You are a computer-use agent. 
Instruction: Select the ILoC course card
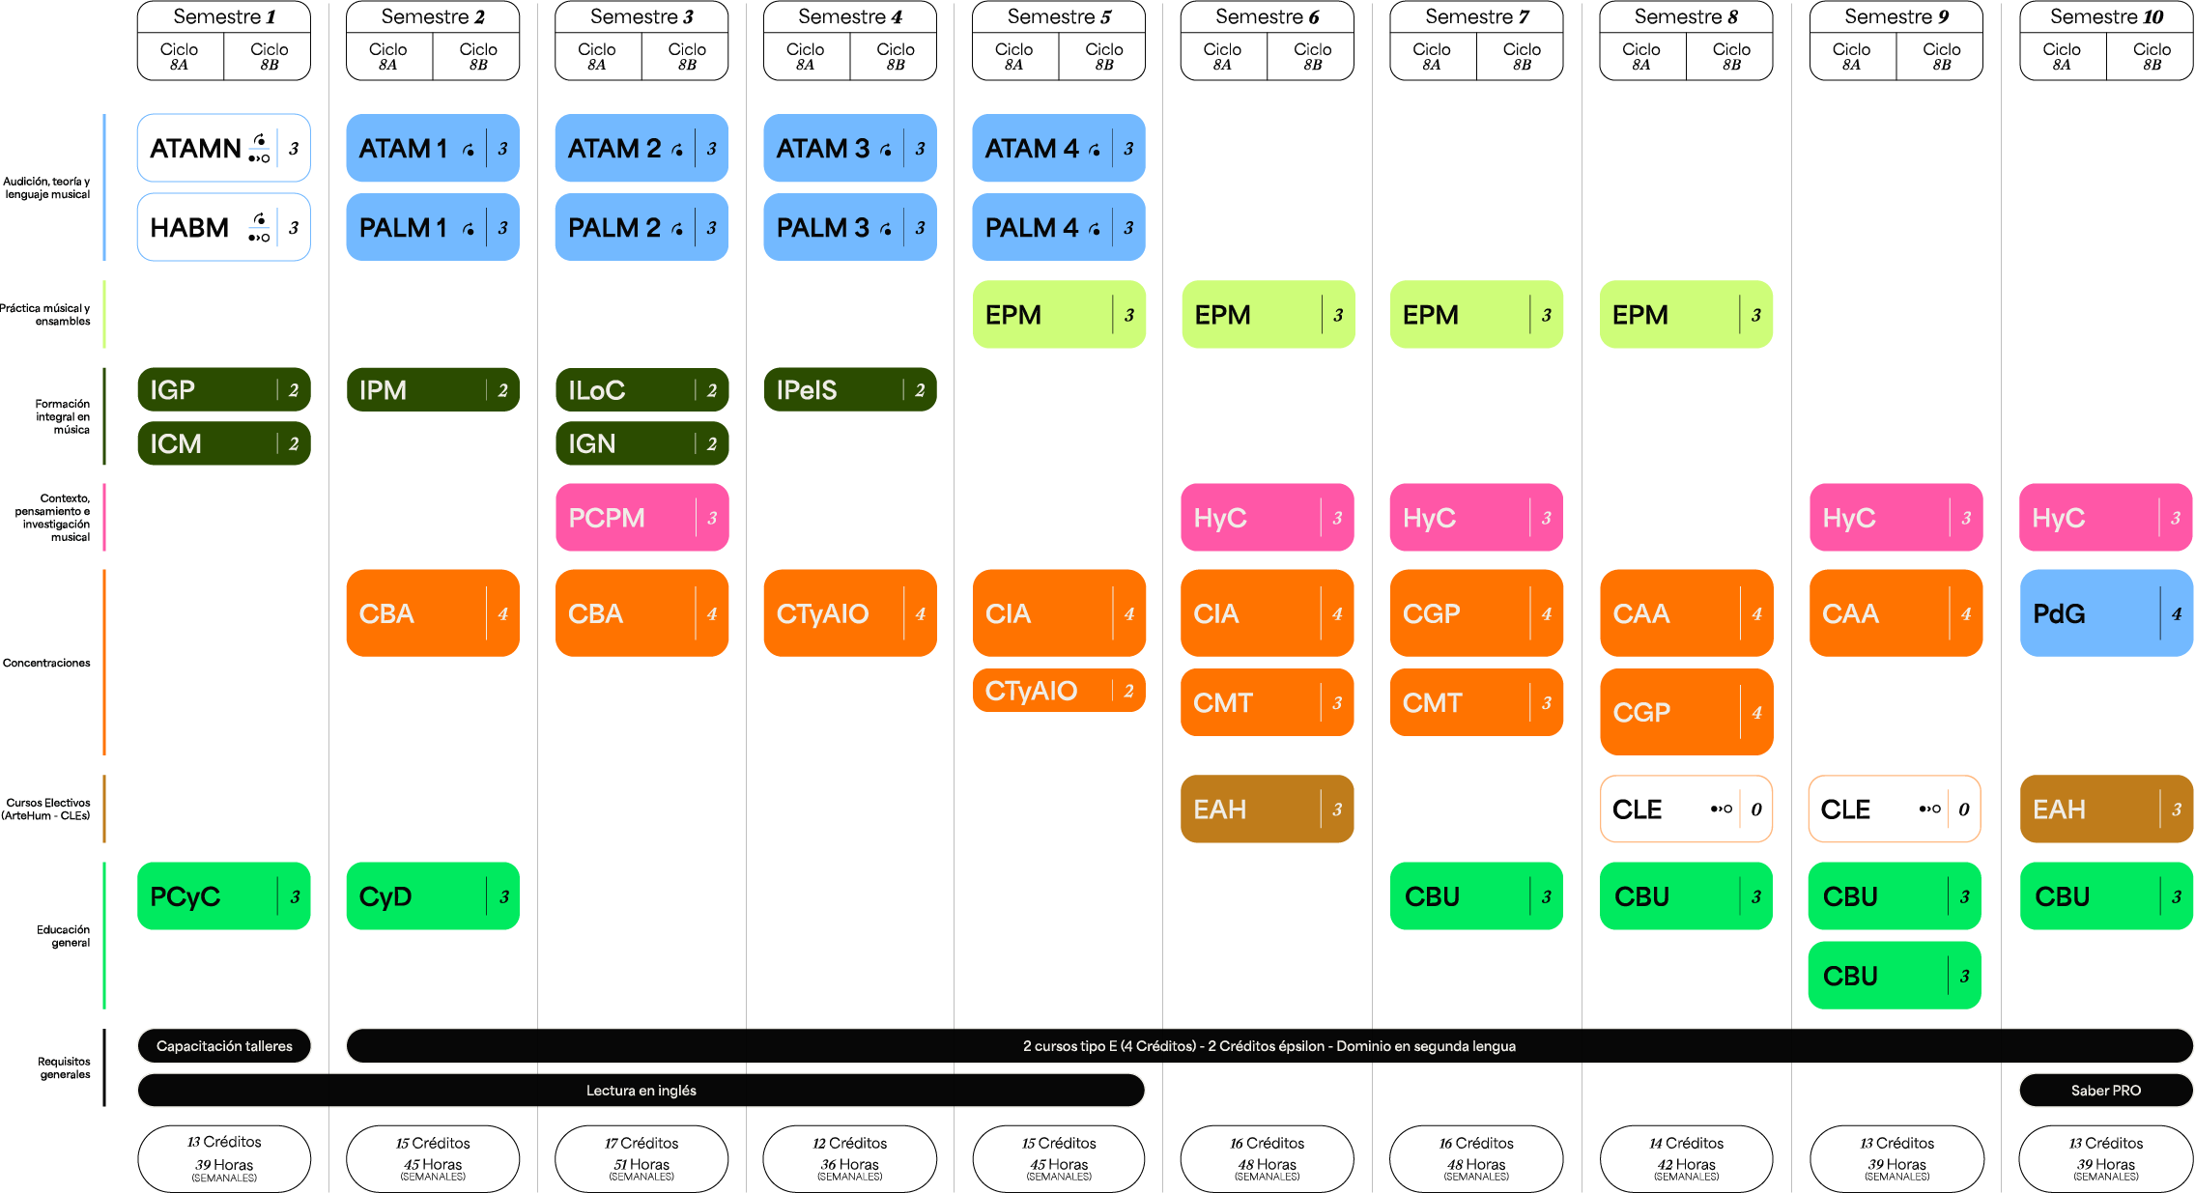pyautogui.click(x=641, y=389)
